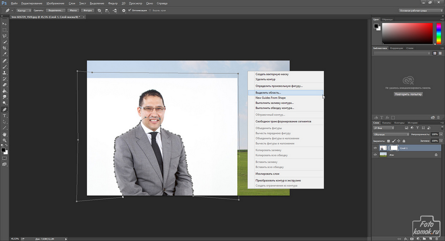445x241 pixels.
Task: Click the Повторить попытку button
Action: tap(408, 94)
